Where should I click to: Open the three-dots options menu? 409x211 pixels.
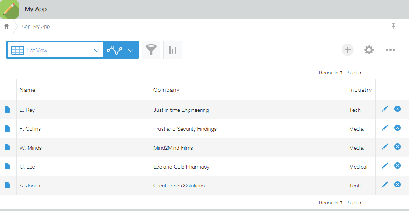(x=390, y=50)
